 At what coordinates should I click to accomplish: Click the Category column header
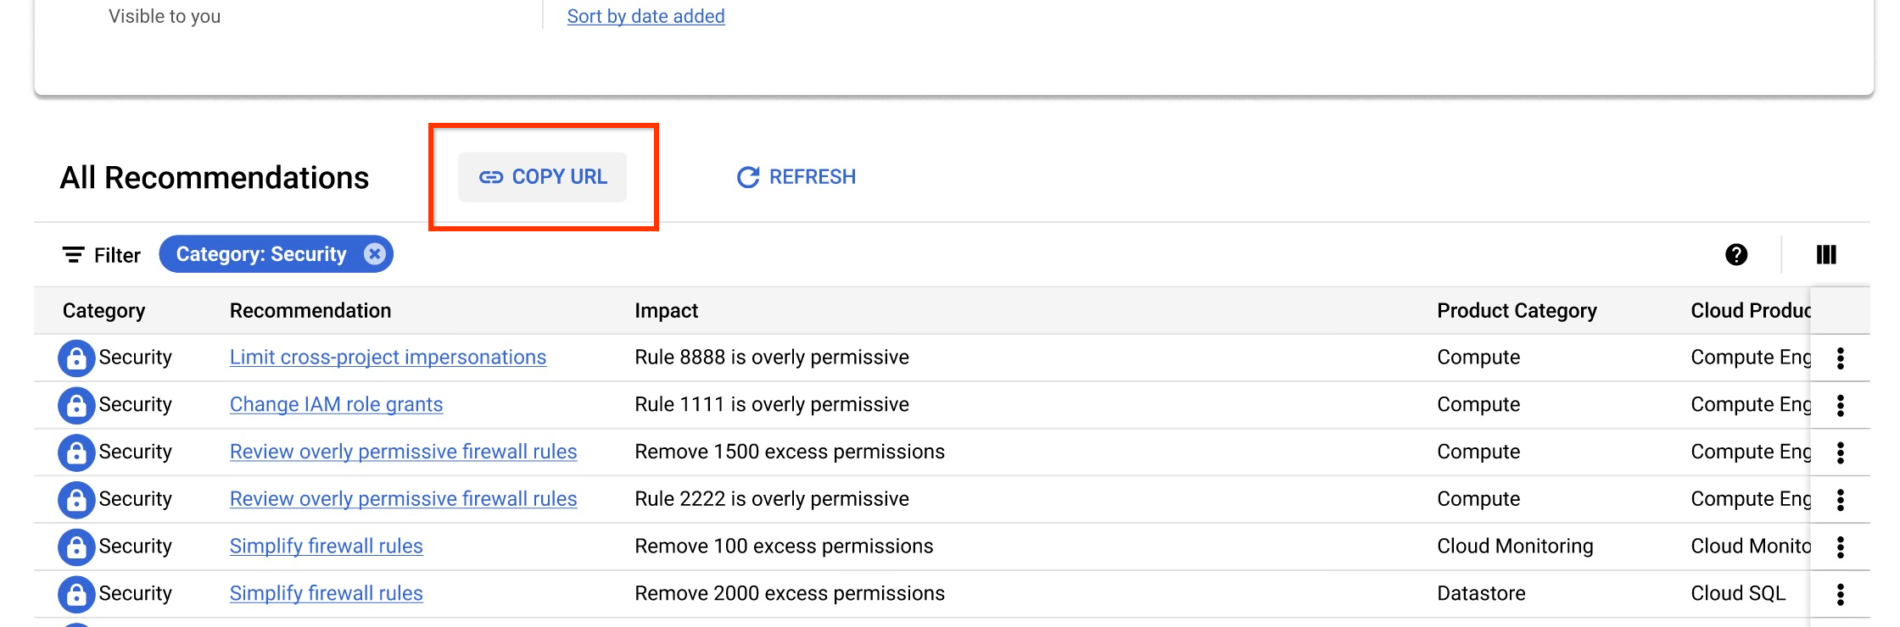tap(103, 311)
